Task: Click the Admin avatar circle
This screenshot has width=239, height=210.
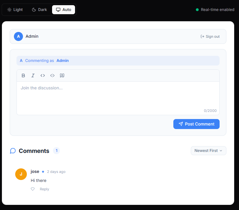Action: [18, 36]
